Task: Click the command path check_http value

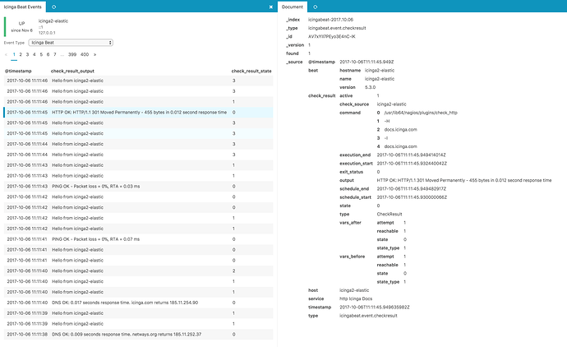Action: 421,113
